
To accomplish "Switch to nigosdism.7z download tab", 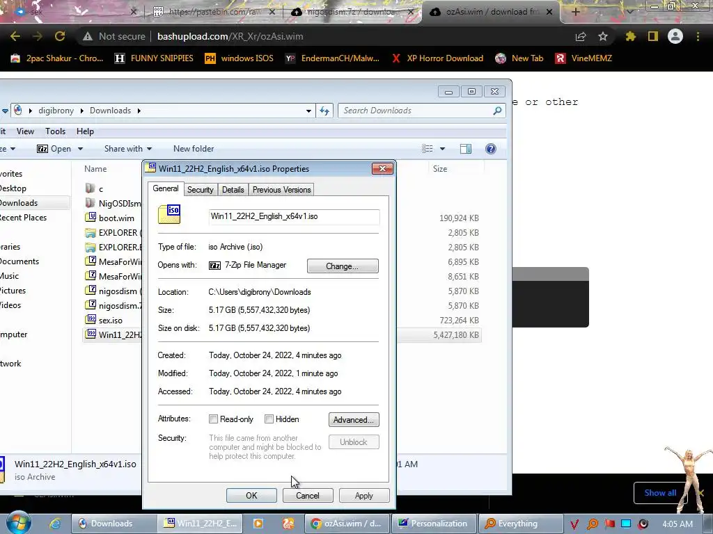I will point(352,12).
